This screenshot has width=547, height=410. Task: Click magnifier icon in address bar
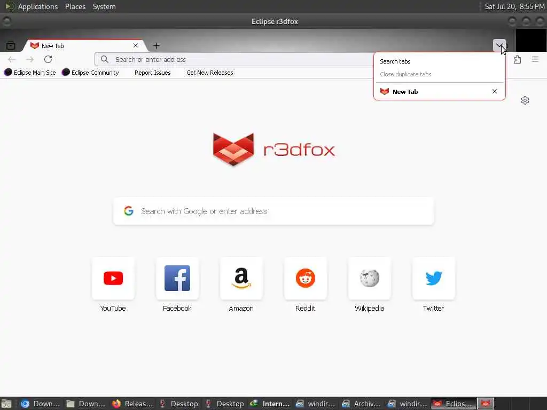[105, 60]
